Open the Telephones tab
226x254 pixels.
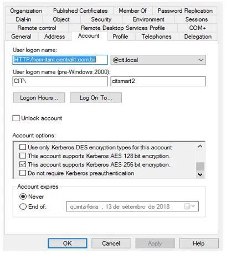156,37
